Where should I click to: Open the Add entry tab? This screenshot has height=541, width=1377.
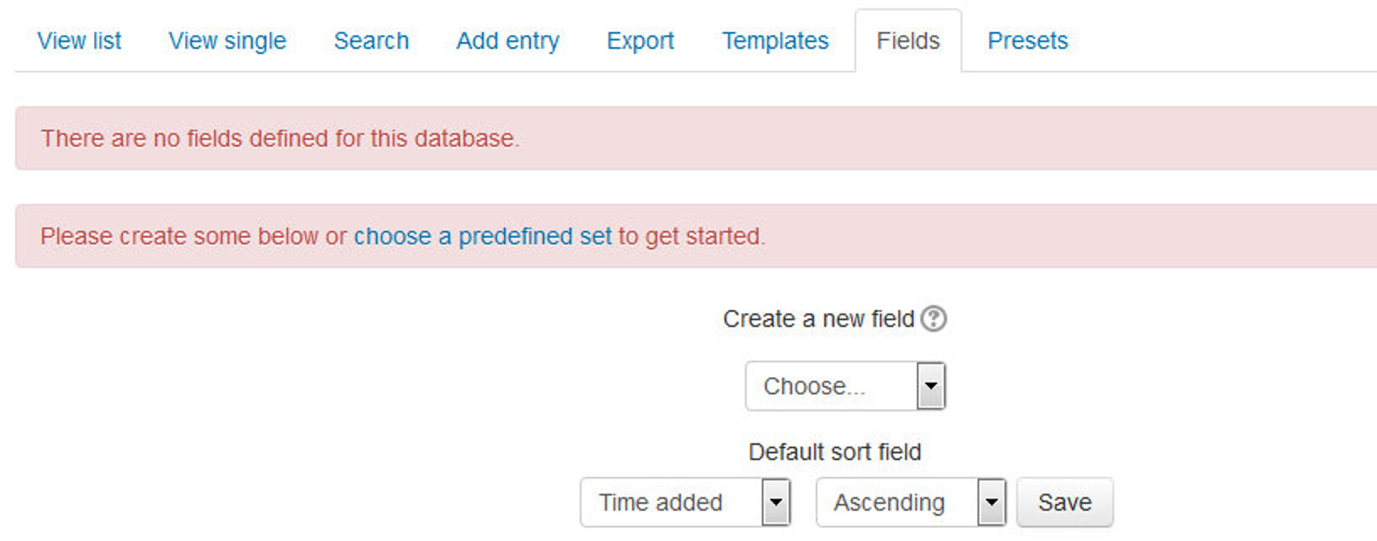(x=506, y=40)
